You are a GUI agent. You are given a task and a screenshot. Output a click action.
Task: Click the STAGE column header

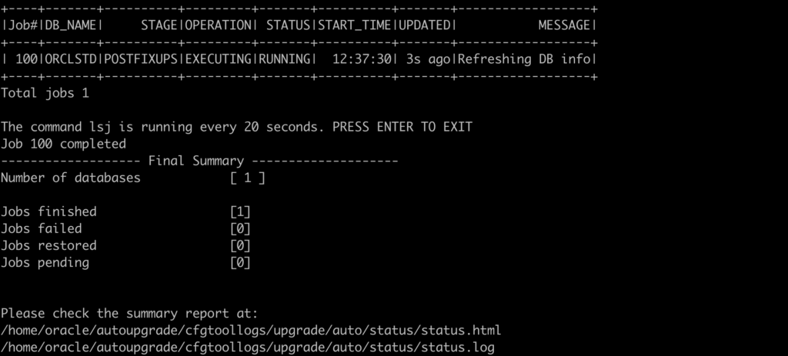[x=159, y=25]
